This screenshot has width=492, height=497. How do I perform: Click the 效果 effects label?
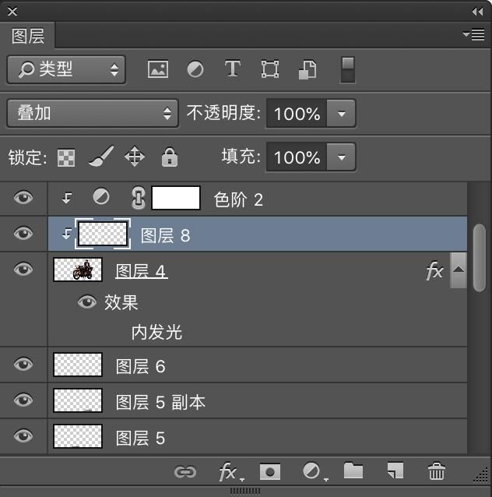click(121, 302)
